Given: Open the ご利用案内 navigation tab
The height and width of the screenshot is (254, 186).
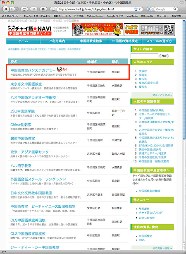Looking at the screenshot, I should coord(57,41).
